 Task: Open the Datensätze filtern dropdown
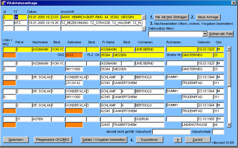click(x=205, y=34)
